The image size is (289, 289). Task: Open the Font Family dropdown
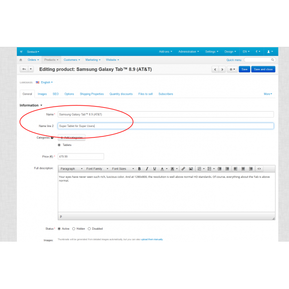(97, 168)
